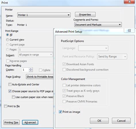136x129 pixels.
Task: Click the Page Handling group label
Action: point(13,66)
